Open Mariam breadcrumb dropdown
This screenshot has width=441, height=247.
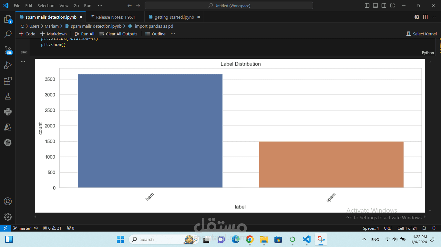pos(52,26)
